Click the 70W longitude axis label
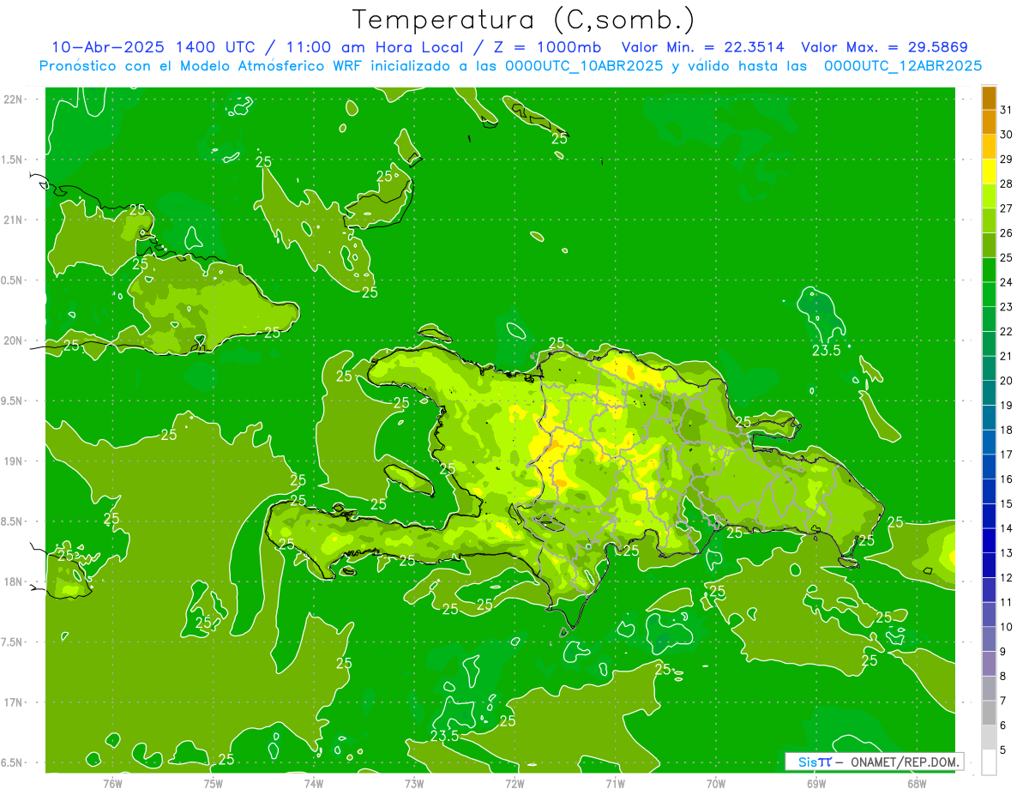The height and width of the screenshot is (795, 1029). (716, 783)
